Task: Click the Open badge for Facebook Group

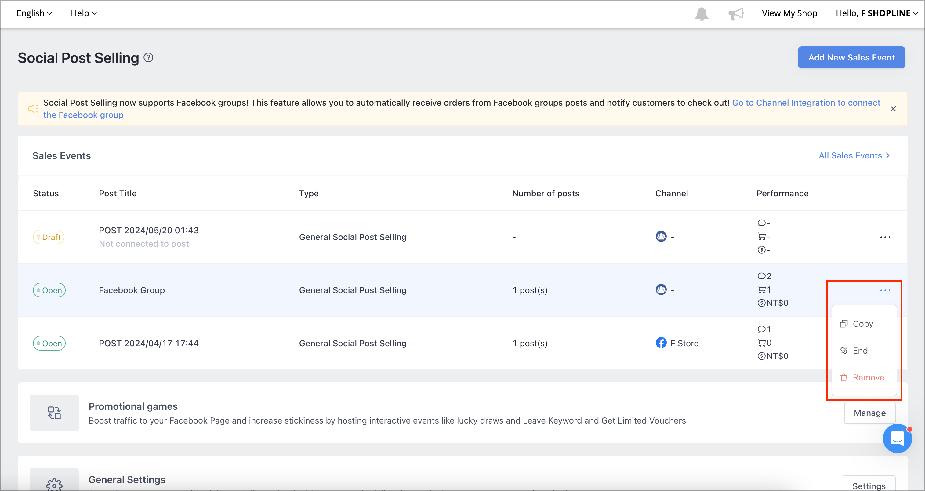Action: [49, 290]
